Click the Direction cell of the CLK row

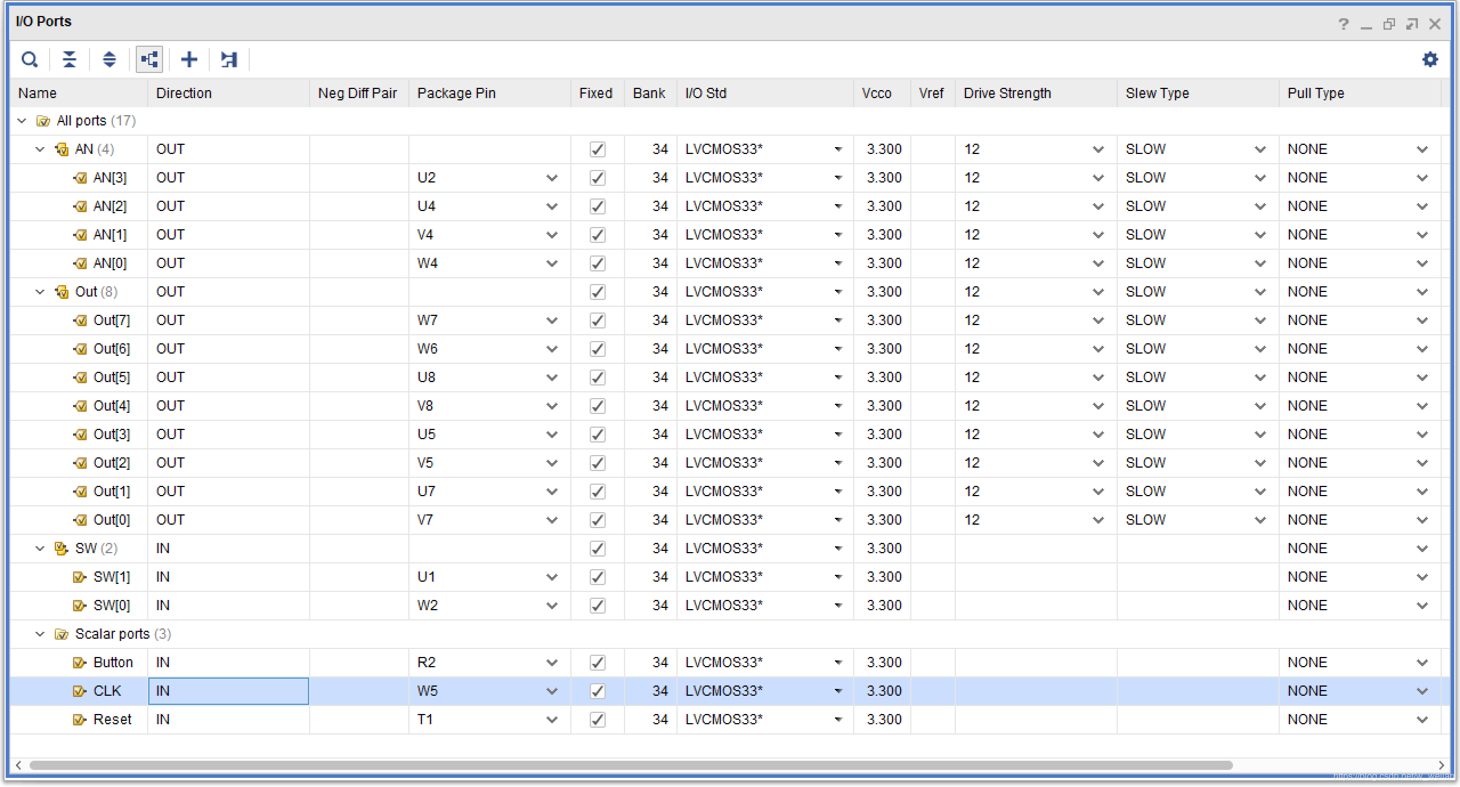[228, 691]
